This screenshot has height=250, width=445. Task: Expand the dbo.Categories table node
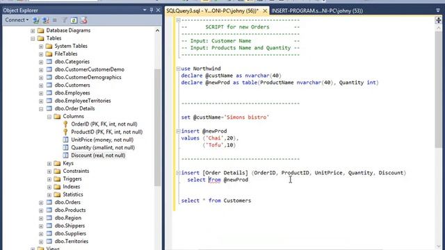click(41, 62)
